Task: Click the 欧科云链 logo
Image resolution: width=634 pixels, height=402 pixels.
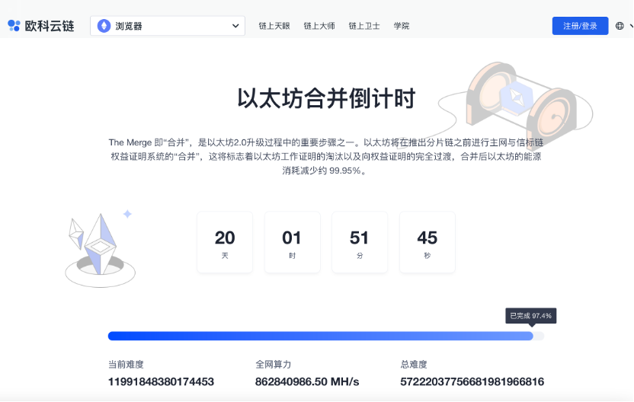Action: pyautogui.click(x=41, y=26)
